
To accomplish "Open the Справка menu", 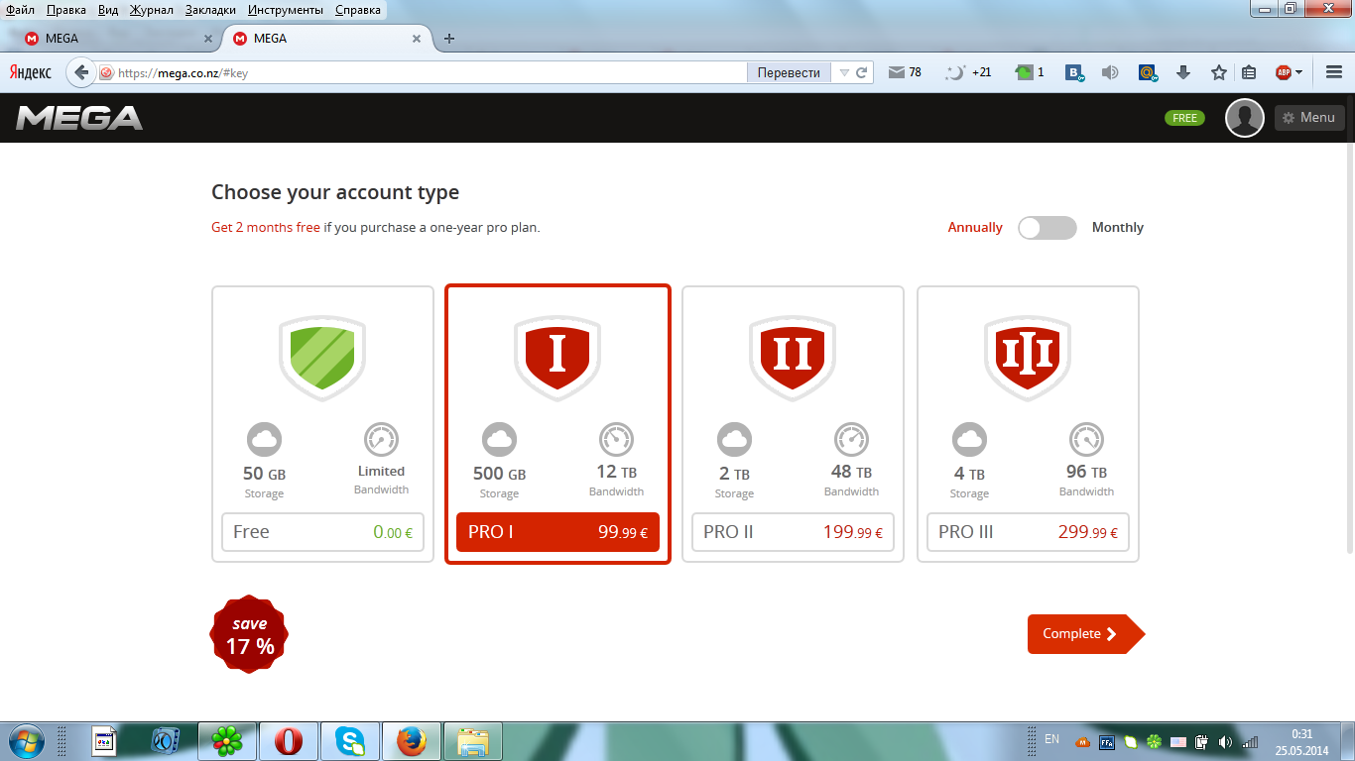I will pos(358,10).
